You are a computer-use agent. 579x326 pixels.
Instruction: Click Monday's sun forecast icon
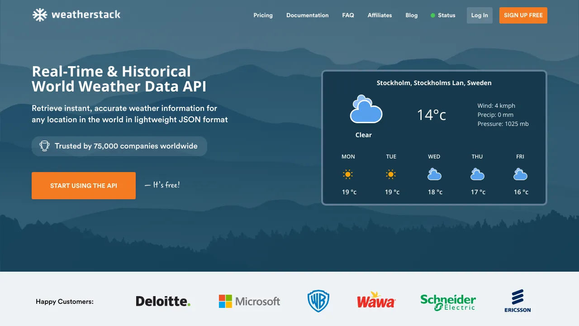348,174
